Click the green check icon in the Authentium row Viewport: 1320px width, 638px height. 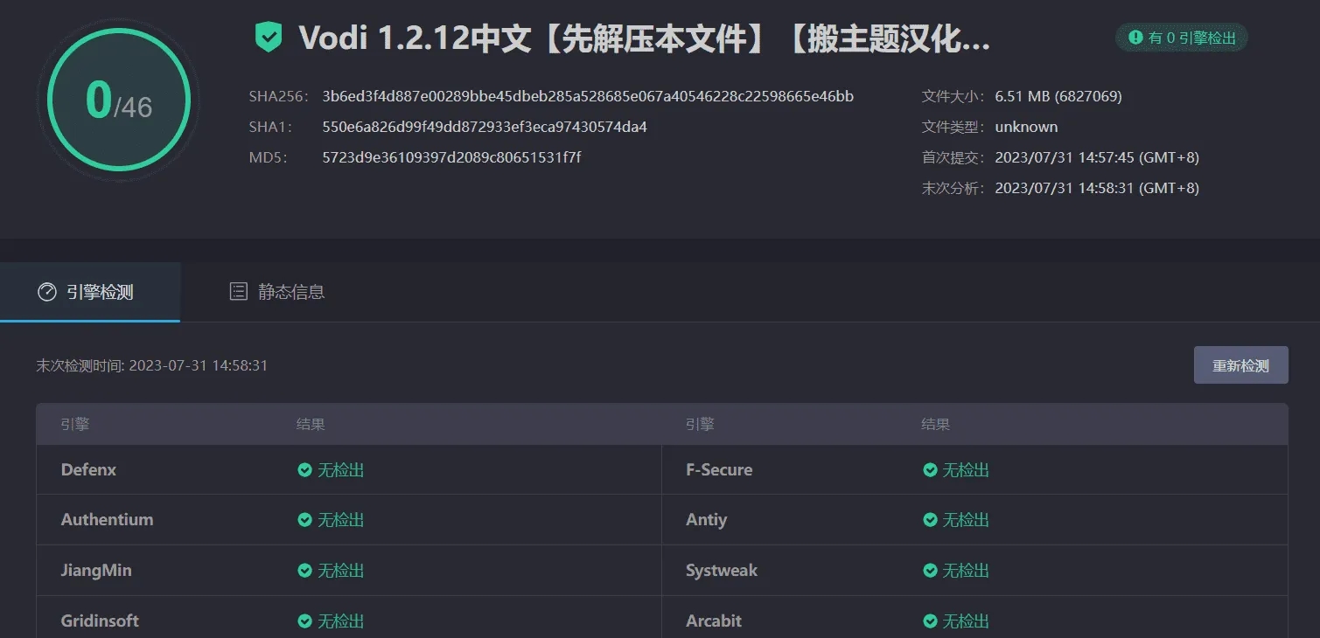[304, 520]
